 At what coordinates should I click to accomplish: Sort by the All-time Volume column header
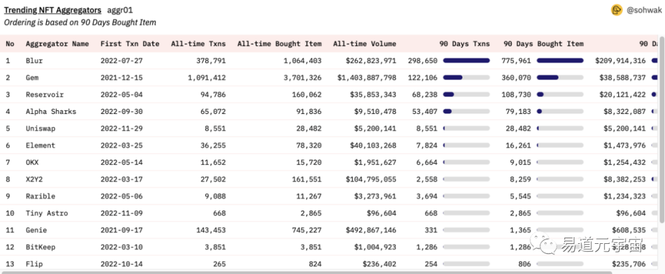click(365, 44)
